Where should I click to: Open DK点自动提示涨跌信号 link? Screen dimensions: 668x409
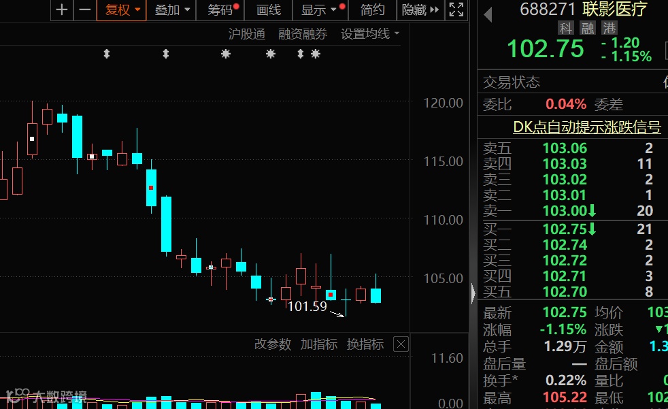click(587, 127)
